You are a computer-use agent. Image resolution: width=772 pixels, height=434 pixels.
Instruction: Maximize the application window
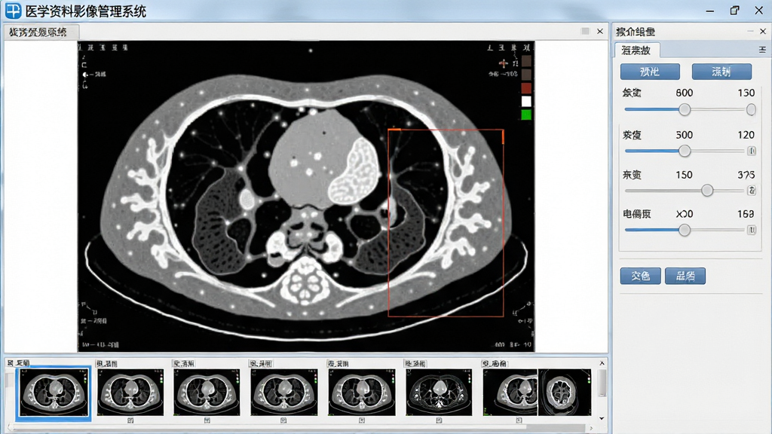pos(734,11)
